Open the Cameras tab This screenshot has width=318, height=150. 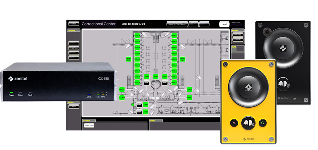pyautogui.click(x=87, y=121)
